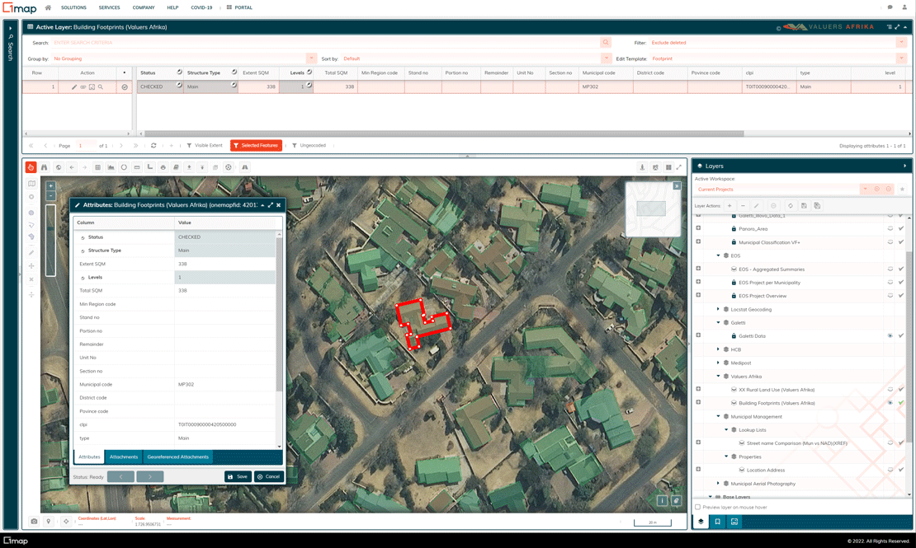916x548 pixels.
Task: Expand the Locstat Geocoding group
Action: (718, 310)
